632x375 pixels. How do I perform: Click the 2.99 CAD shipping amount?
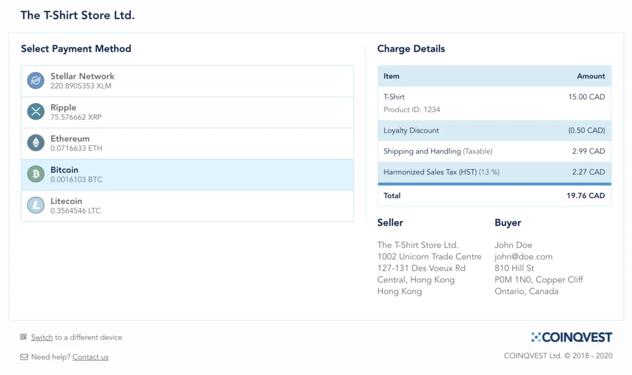pyautogui.click(x=588, y=151)
